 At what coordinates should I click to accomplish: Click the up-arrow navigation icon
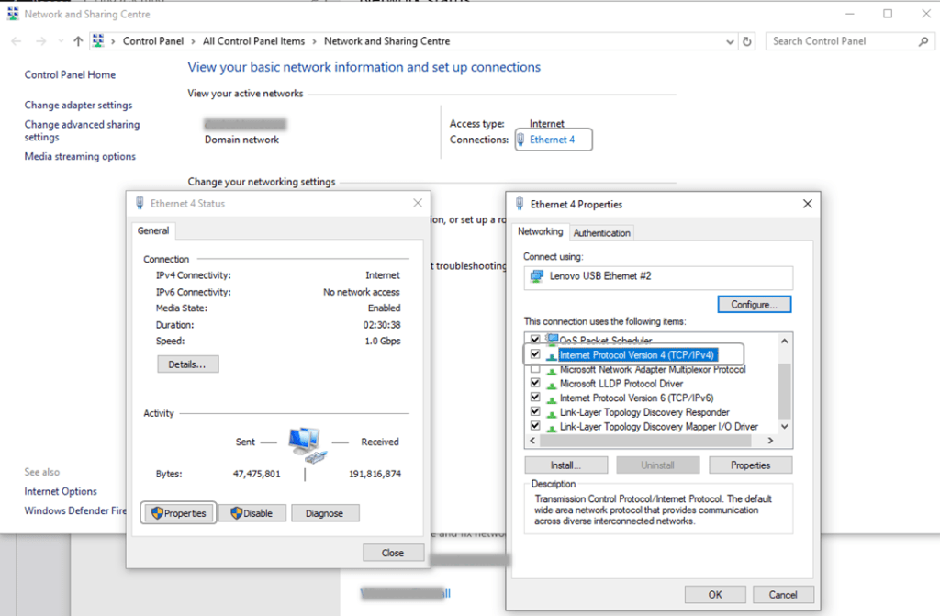[x=78, y=41]
